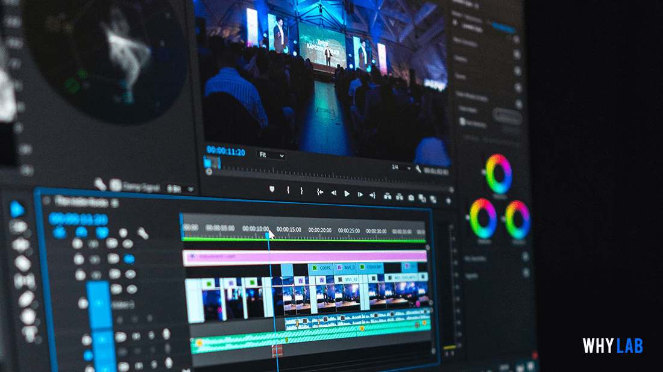This screenshot has width=663, height=372.
Task: Click the Go to Out icon
Action: coord(372,194)
